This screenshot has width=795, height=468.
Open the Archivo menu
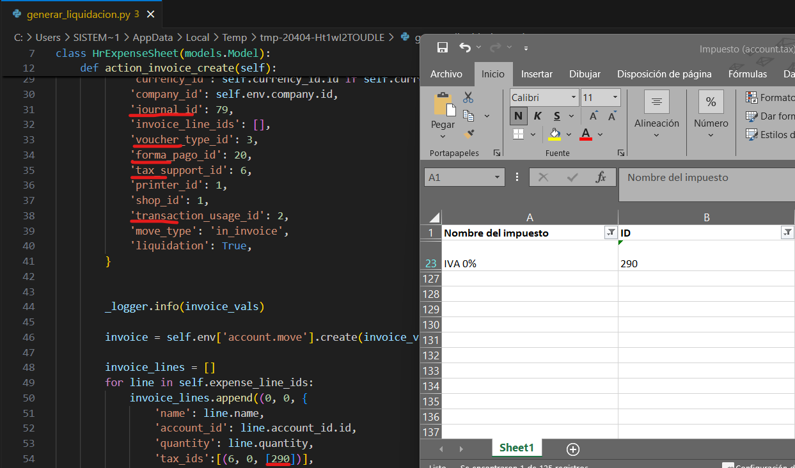pos(446,74)
